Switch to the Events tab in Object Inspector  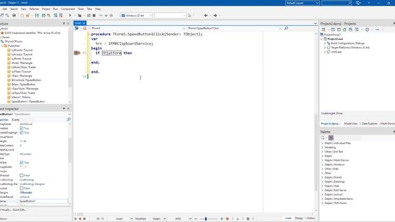(15, 120)
